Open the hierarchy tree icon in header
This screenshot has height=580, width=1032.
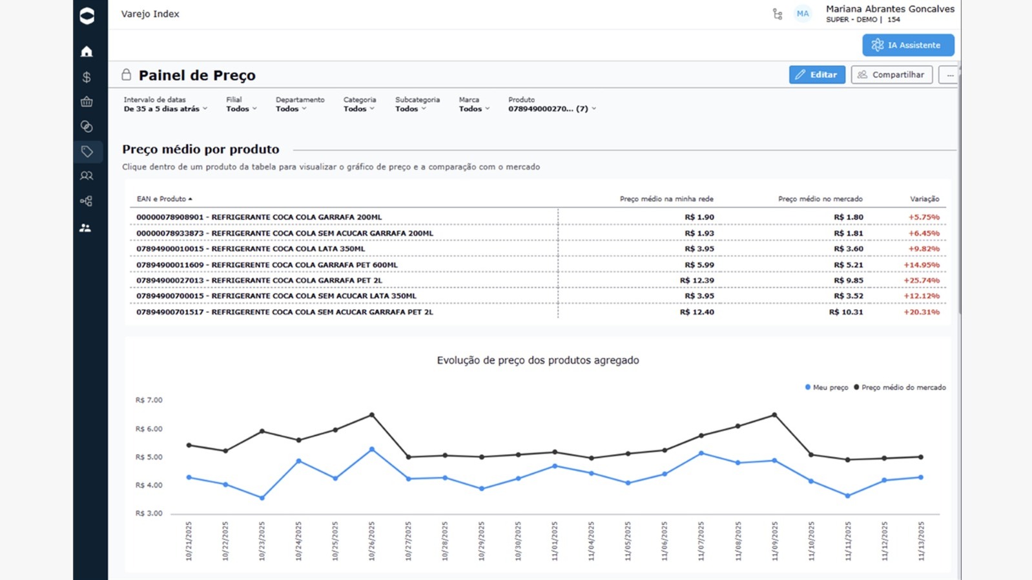coord(778,14)
